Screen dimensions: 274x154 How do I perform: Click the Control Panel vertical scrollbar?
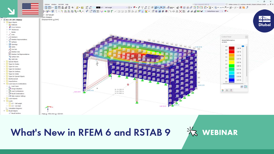pos(247,61)
